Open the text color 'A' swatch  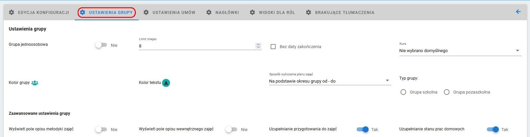coord(166,83)
